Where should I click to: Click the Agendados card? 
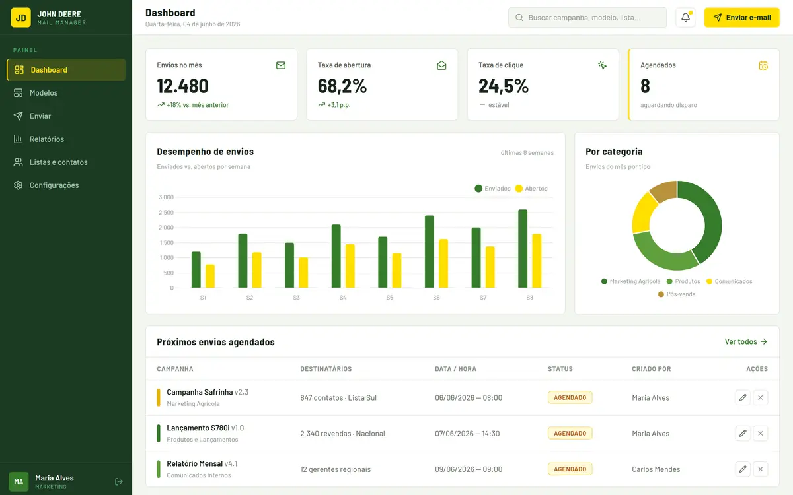[x=704, y=84]
